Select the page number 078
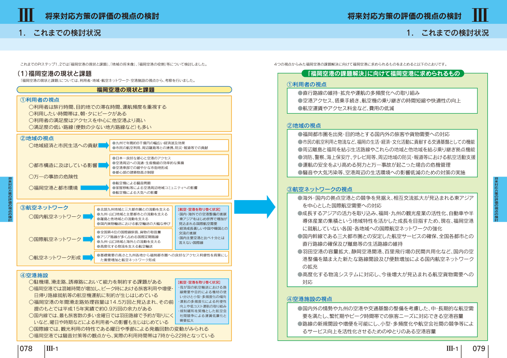 [x=26, y=349]
